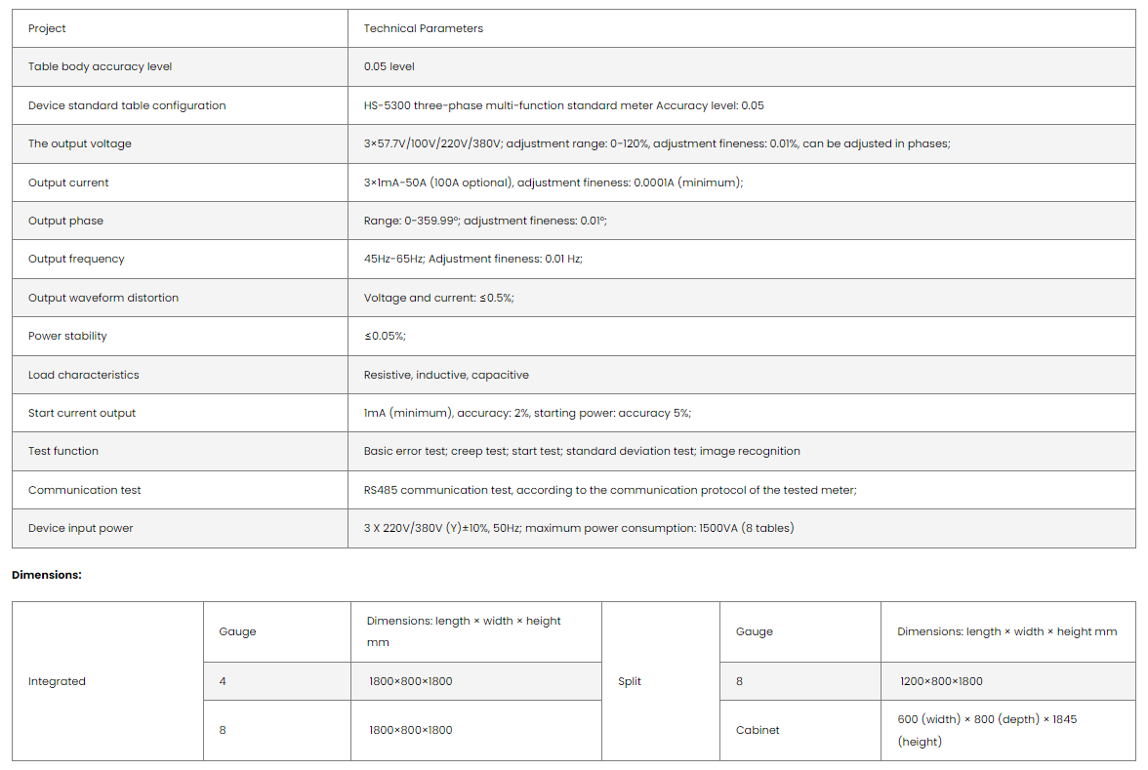Viewport: 1148px width, 770px height.
Task: Select "Output waveform distortion" row label
Action: pos(103,298)
